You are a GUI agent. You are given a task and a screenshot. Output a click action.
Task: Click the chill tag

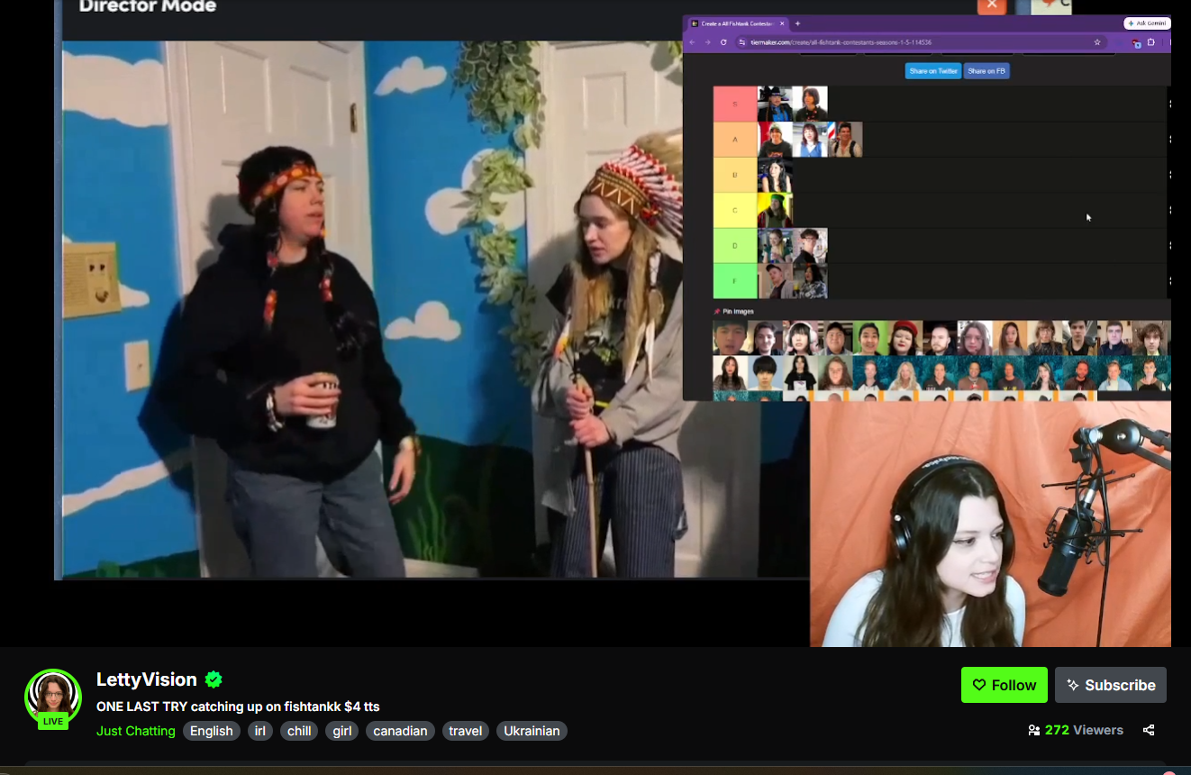point(299,731)
